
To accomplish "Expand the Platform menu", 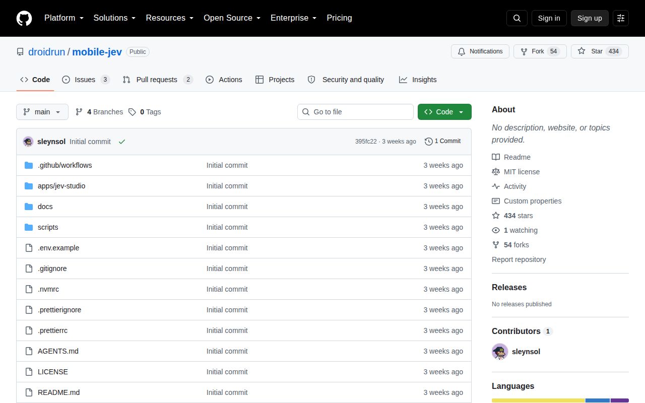I will [64, 18].
